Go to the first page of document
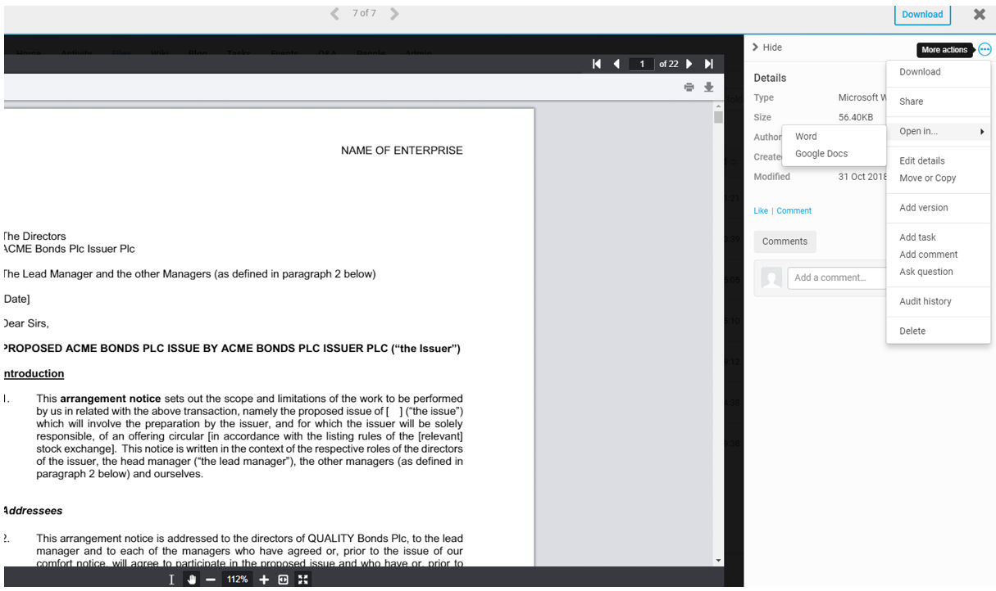Screen dimensions: 996x591 point(597,64)
